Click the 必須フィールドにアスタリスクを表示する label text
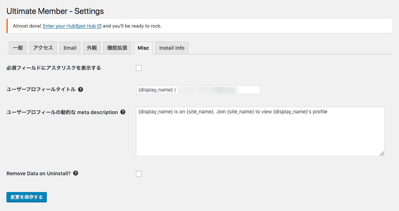 pos(54,68)
